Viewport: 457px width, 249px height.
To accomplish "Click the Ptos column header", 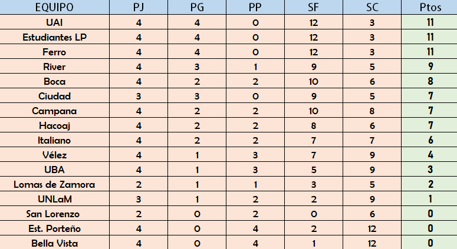I will (429, 7).
